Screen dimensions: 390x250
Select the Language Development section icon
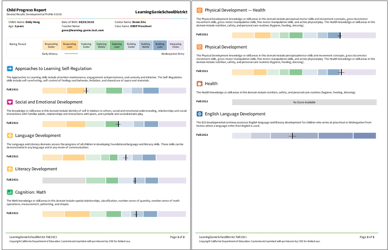(x=10, y=135)
